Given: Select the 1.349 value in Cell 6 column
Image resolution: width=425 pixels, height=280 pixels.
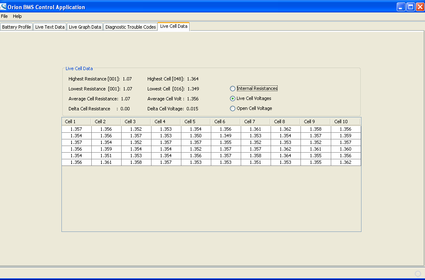Looking at the screenshot, I should [226, 136].
